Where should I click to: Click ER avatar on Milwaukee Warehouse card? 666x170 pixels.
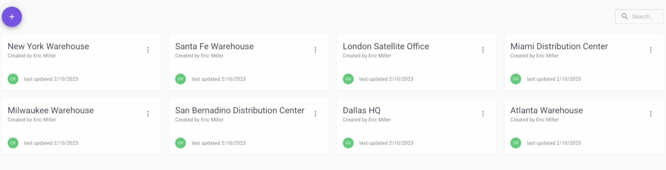pos(13,143)
